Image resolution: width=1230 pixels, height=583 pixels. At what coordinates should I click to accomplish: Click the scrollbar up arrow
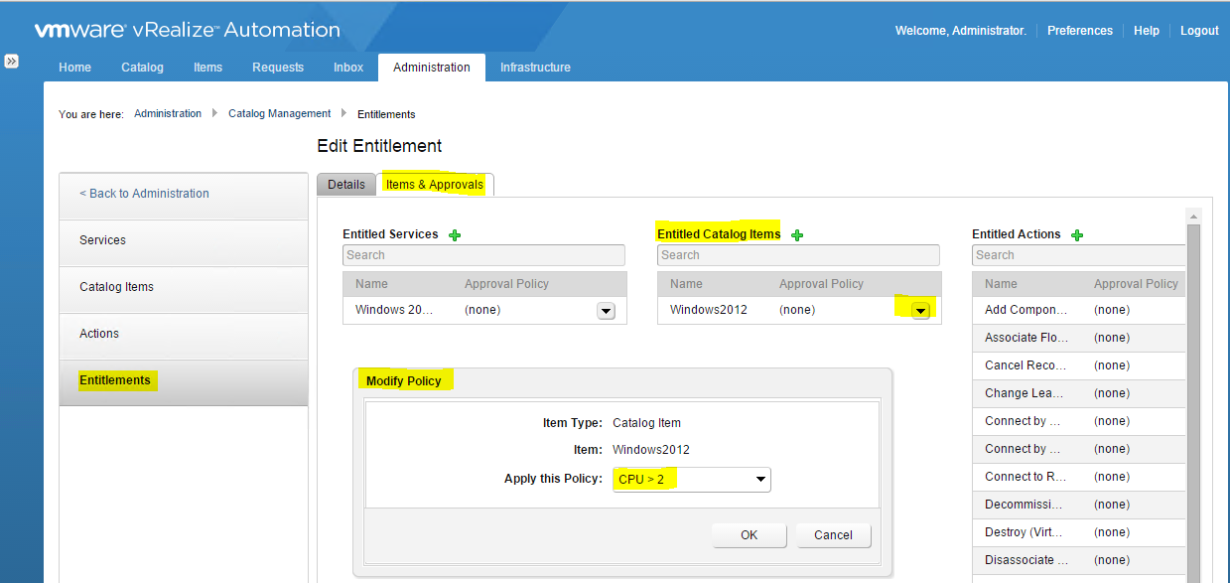tap(1194, 217)
